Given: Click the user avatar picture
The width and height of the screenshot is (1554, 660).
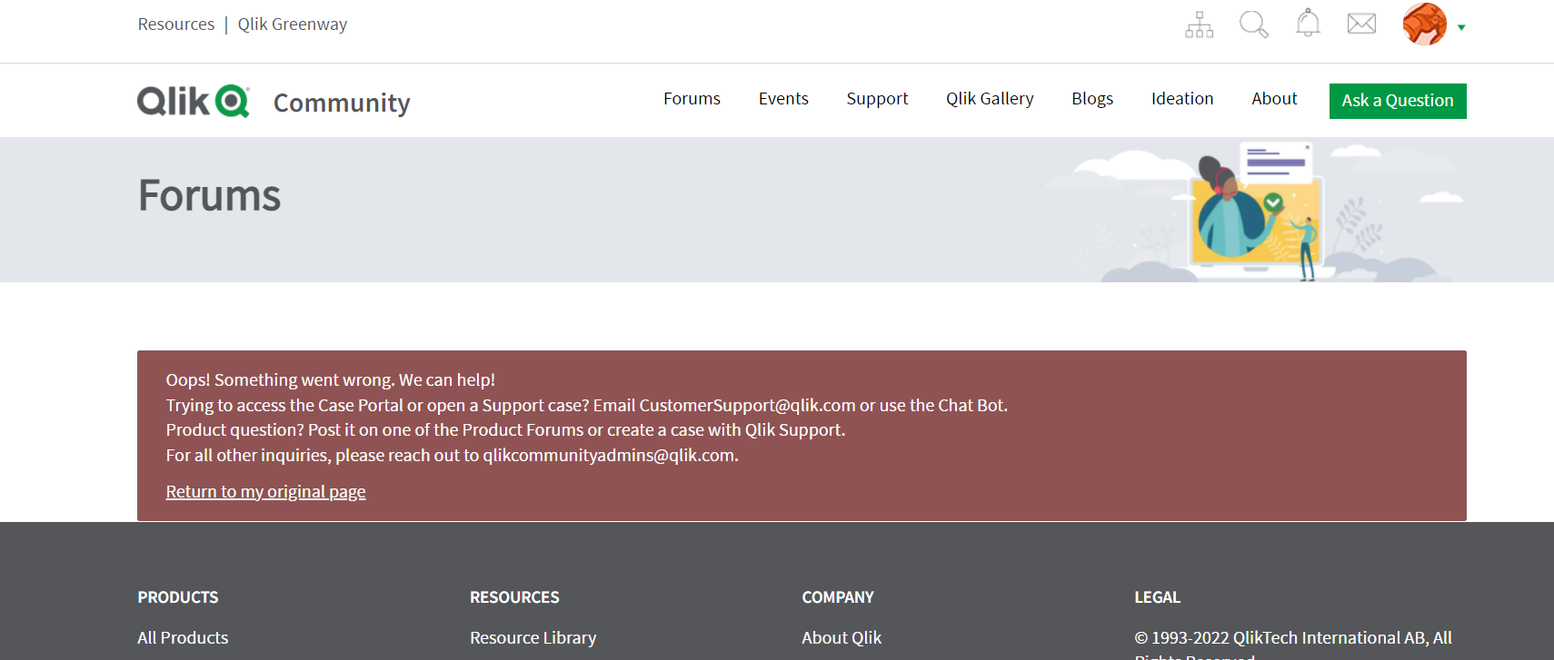Looking at the screenshot, I should click(1424, 24).
